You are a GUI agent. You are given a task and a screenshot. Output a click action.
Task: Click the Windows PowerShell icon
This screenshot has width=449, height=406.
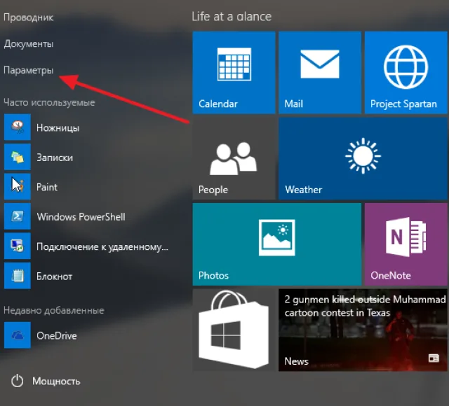click(17, 216)
